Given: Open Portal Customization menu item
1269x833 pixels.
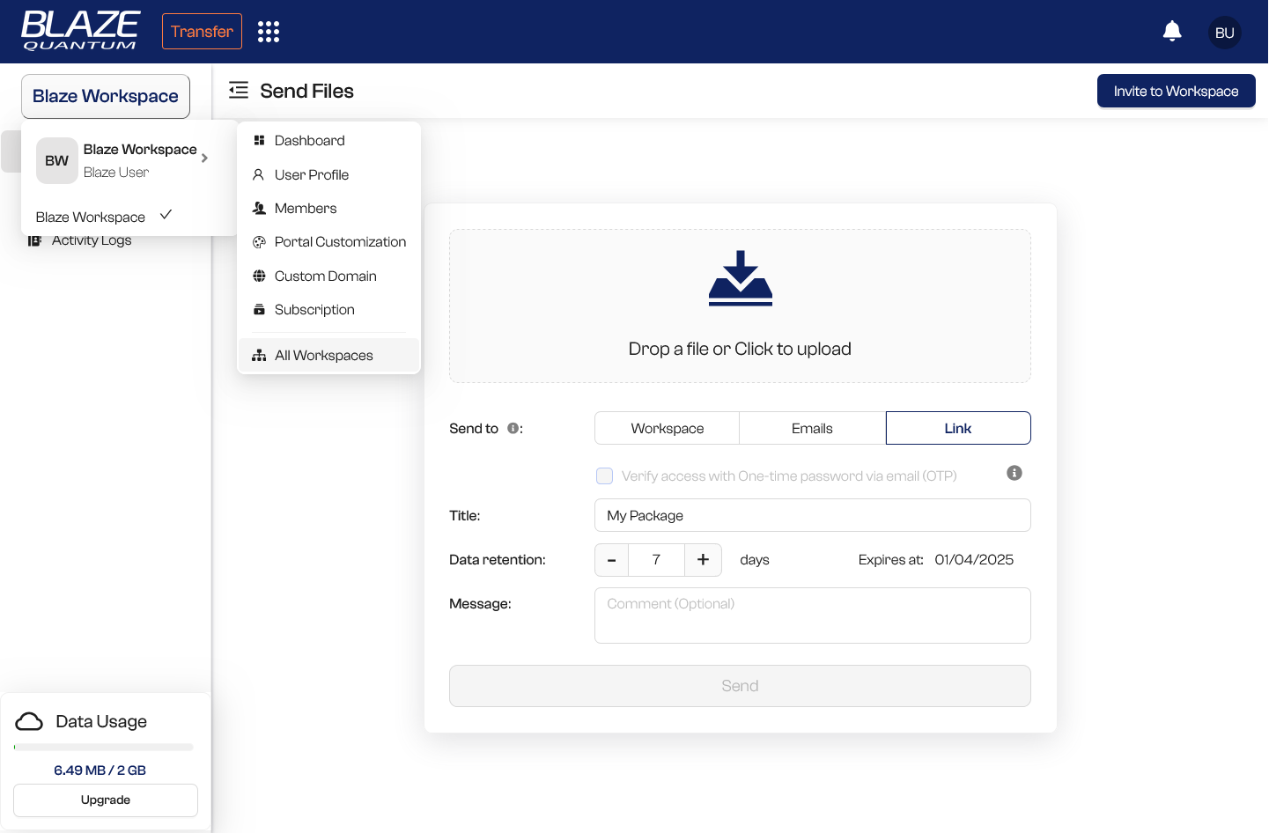Looking at the screenshot, I should tap(328, 241).
